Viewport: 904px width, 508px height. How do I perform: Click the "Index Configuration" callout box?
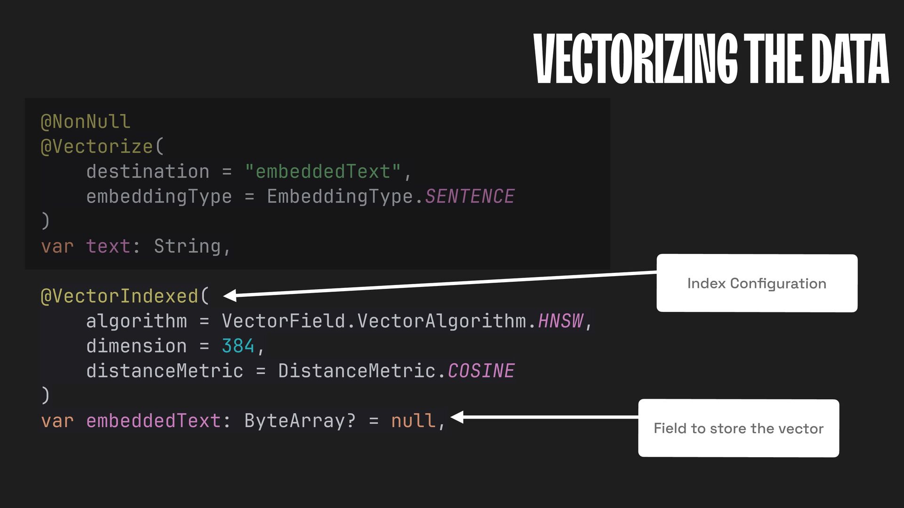(x=757, y=283)
